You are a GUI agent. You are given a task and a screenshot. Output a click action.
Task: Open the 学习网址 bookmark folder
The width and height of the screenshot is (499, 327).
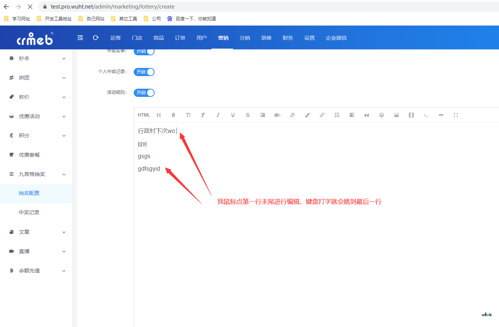tap(17, 19)
